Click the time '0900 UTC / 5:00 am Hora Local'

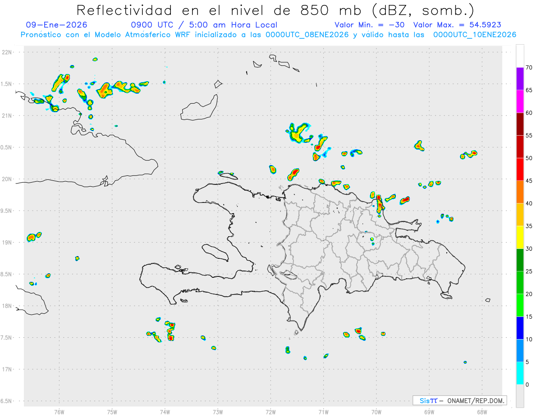click(204, 25)
